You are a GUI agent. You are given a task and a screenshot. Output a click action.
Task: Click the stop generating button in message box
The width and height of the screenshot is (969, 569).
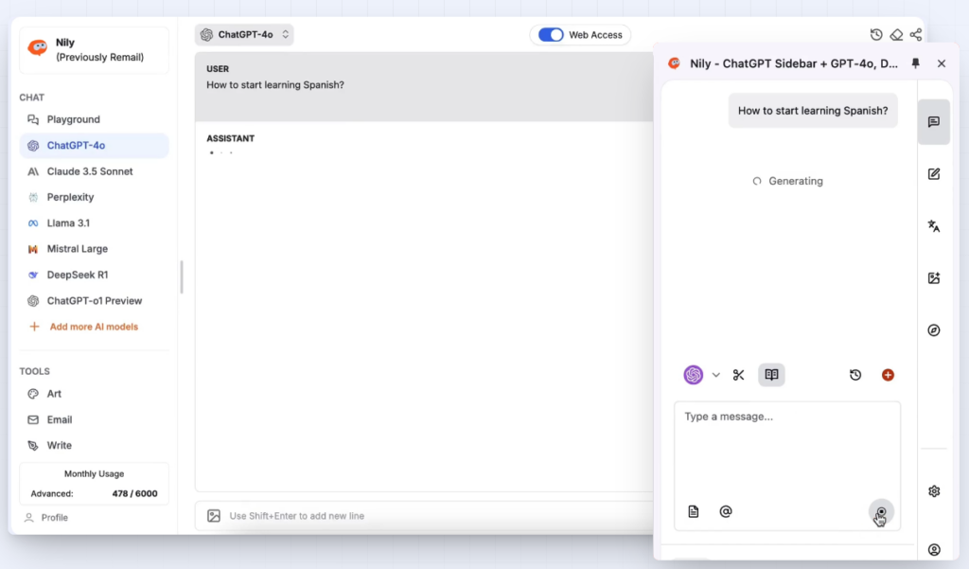[x=881, y=512]
